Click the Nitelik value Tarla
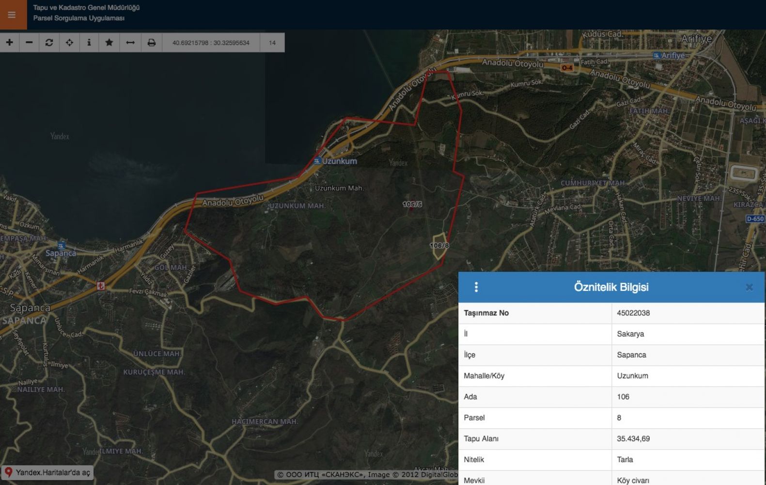Screen dimensions: 766x485 click(x=625, y=459)
